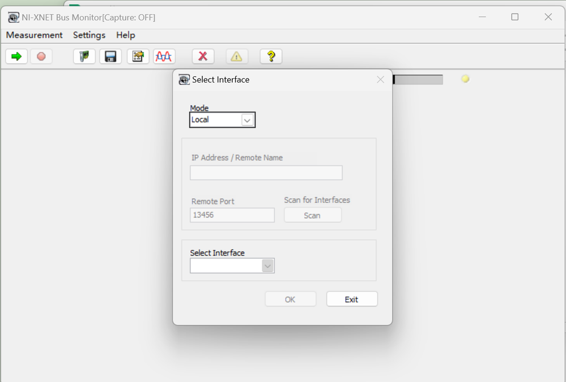Maximize the NI-XNET Bus Monitor window
The width and height of the screenshot is (566, 382).
pos(515,17)
